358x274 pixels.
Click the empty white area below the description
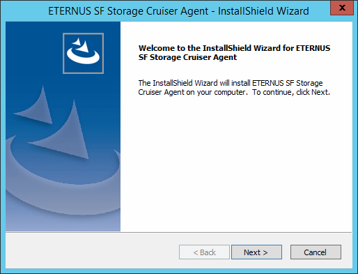(x=235, y=162)
